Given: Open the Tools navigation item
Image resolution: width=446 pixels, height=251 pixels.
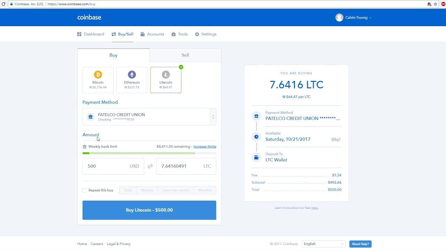Looking at the screenshot, I should pyautogui.click(x=179, y=34).
